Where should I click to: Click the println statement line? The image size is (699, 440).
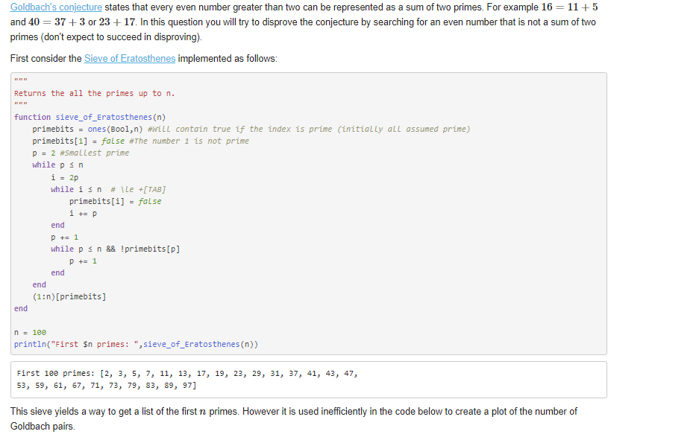point(136,345)
